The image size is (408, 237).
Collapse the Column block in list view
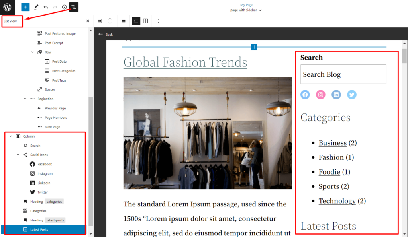point(11,136)
